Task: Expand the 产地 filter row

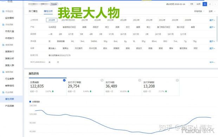Action: point(212,27)
